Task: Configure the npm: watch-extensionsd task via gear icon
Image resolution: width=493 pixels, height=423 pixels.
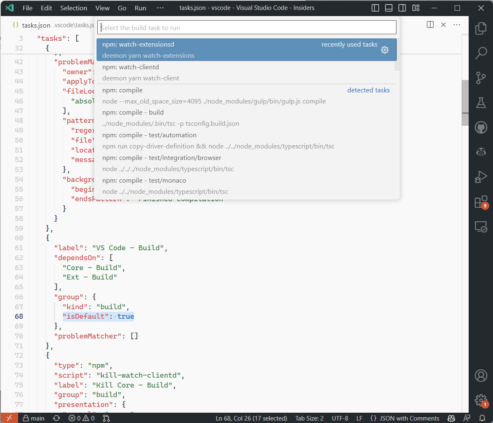Action: (x=385, y=49)
